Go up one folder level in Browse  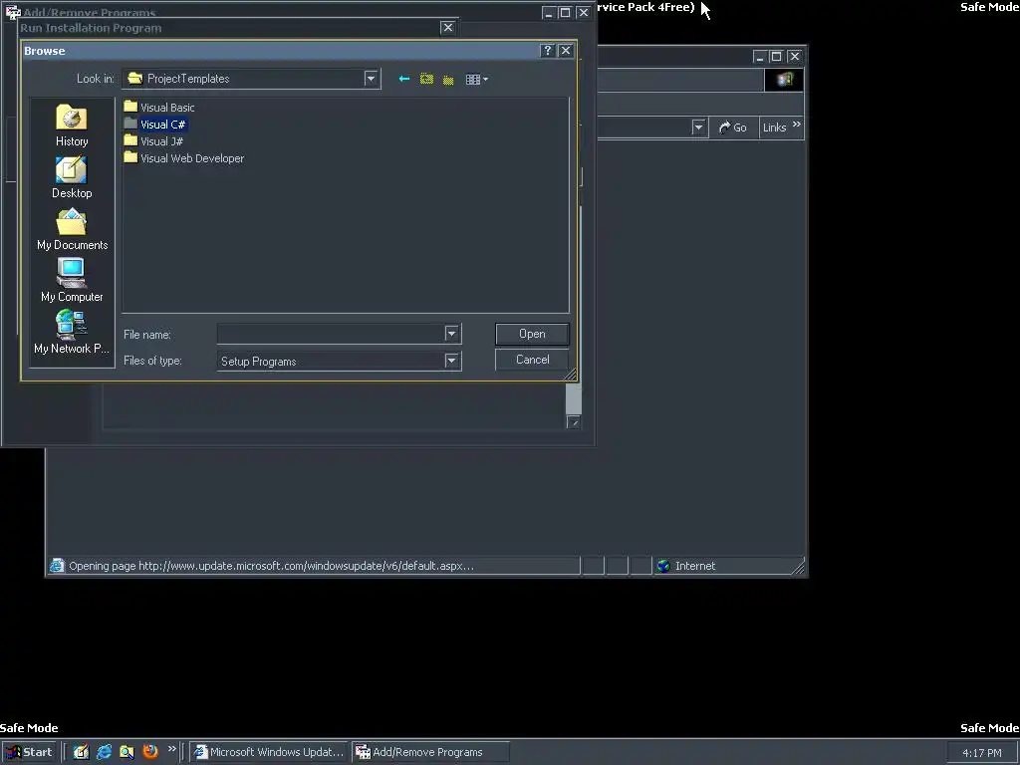[x=426, y=79]
